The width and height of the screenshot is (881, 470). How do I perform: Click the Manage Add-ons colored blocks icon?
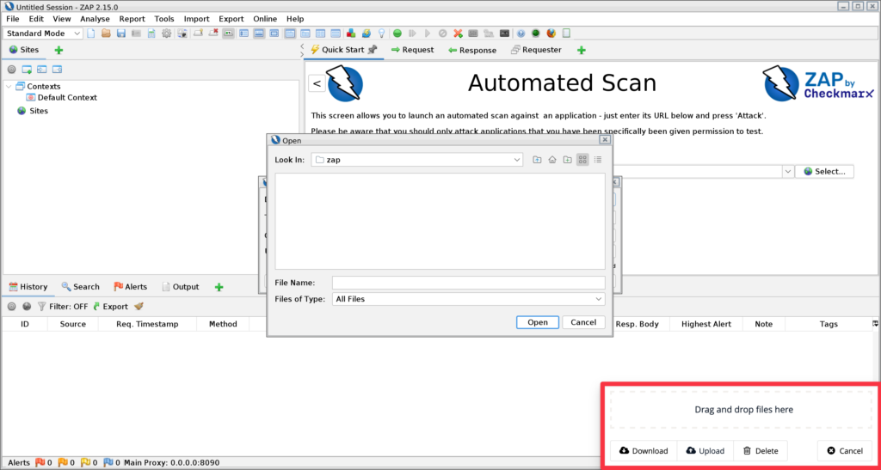click(351, 34)
